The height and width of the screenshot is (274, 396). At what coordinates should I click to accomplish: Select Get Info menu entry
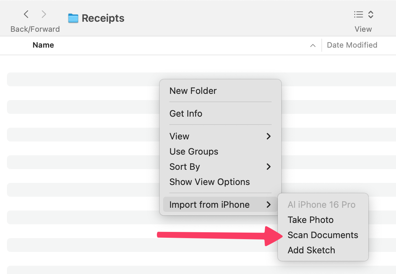coord(186,114)
